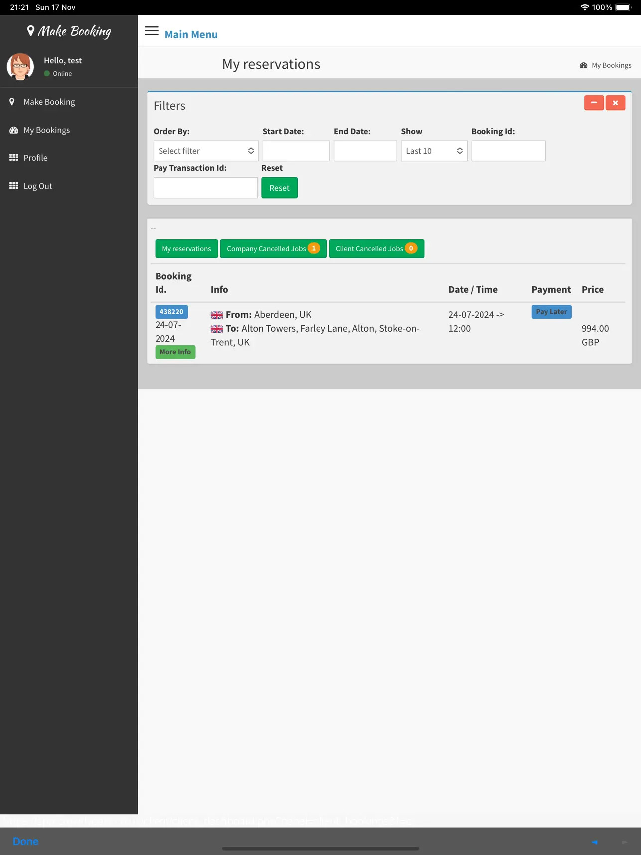
Task: Click the Date / Time column header
Action: (x=473, y=289)
